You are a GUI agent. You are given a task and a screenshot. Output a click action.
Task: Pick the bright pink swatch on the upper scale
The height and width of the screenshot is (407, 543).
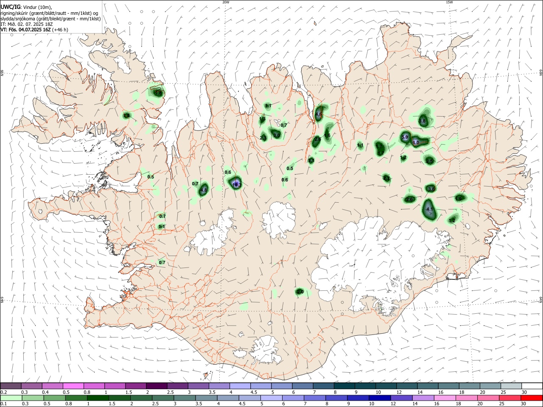(73, 386)
